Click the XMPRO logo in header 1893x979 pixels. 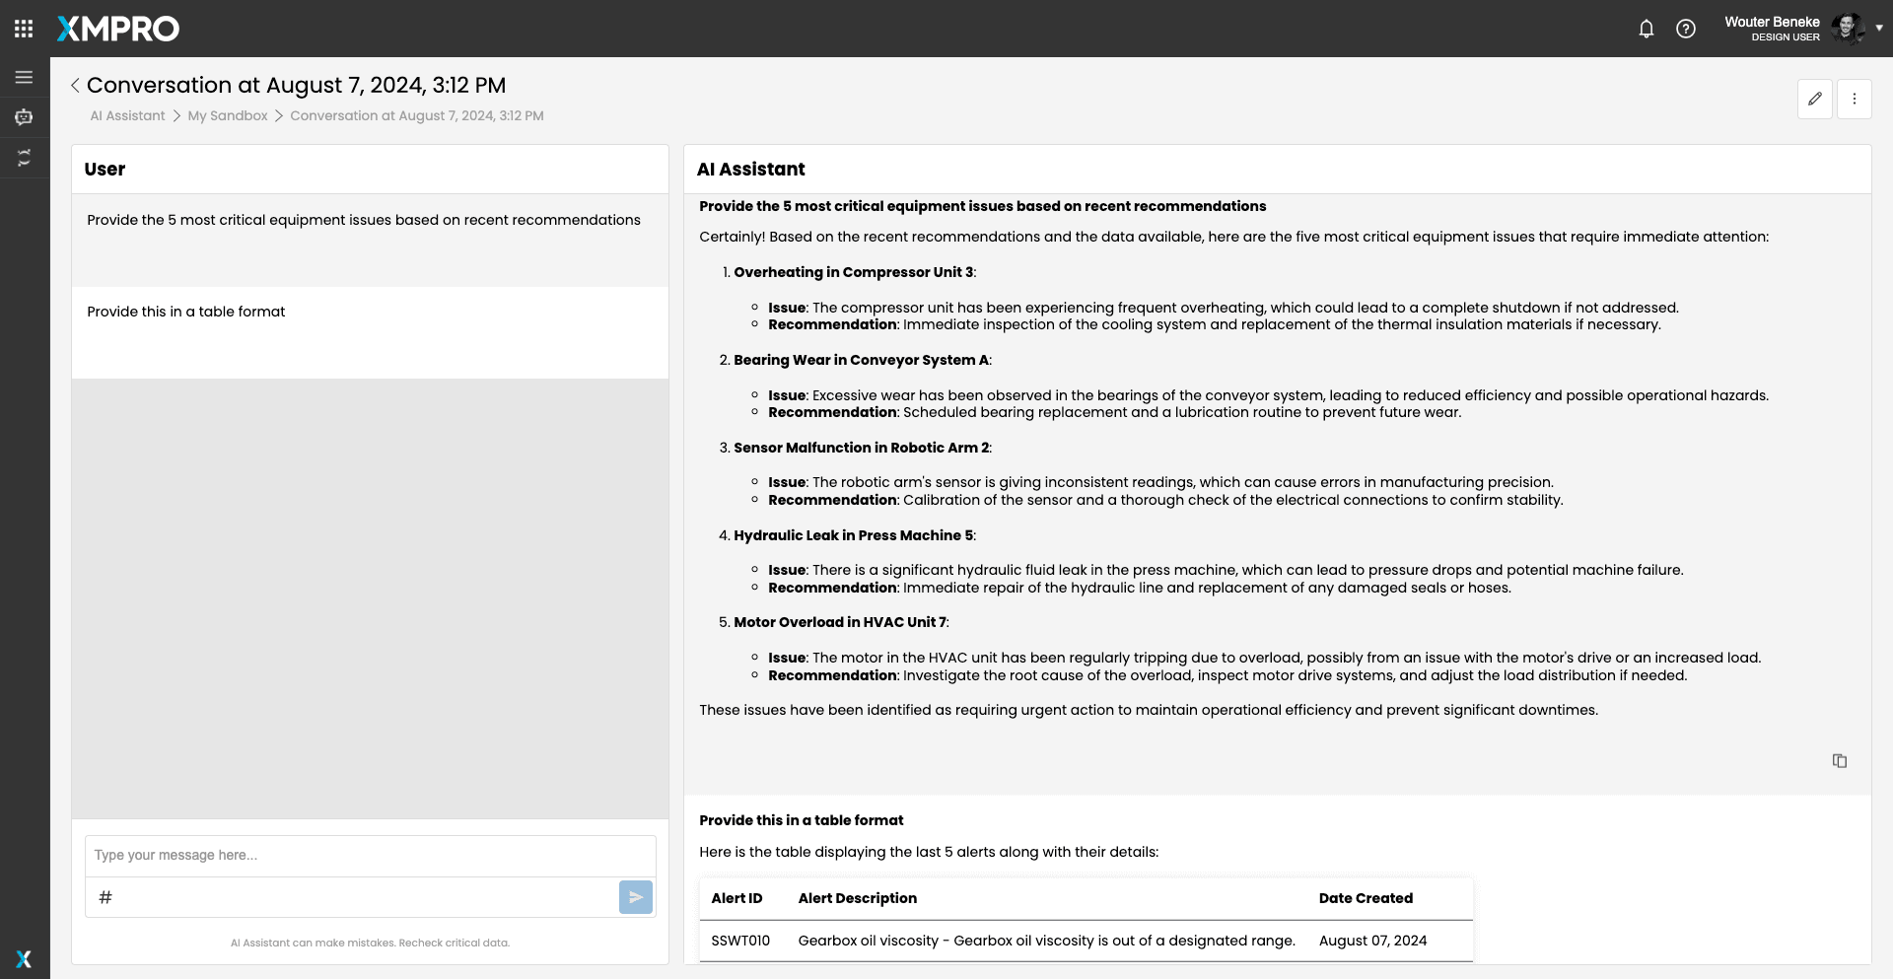pos(118,29)
